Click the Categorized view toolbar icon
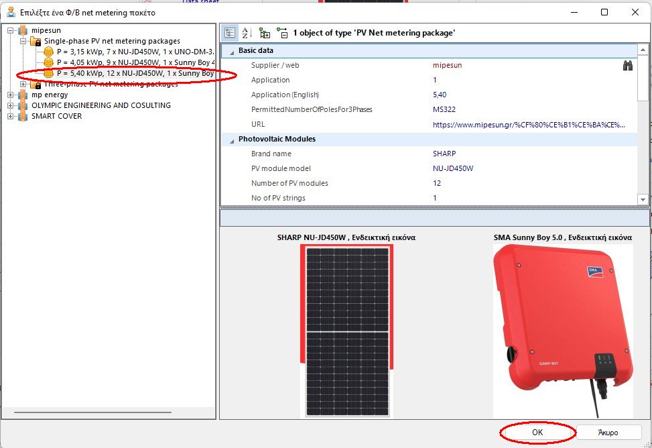This screenshot has height=448, width=652. (230, 33)
